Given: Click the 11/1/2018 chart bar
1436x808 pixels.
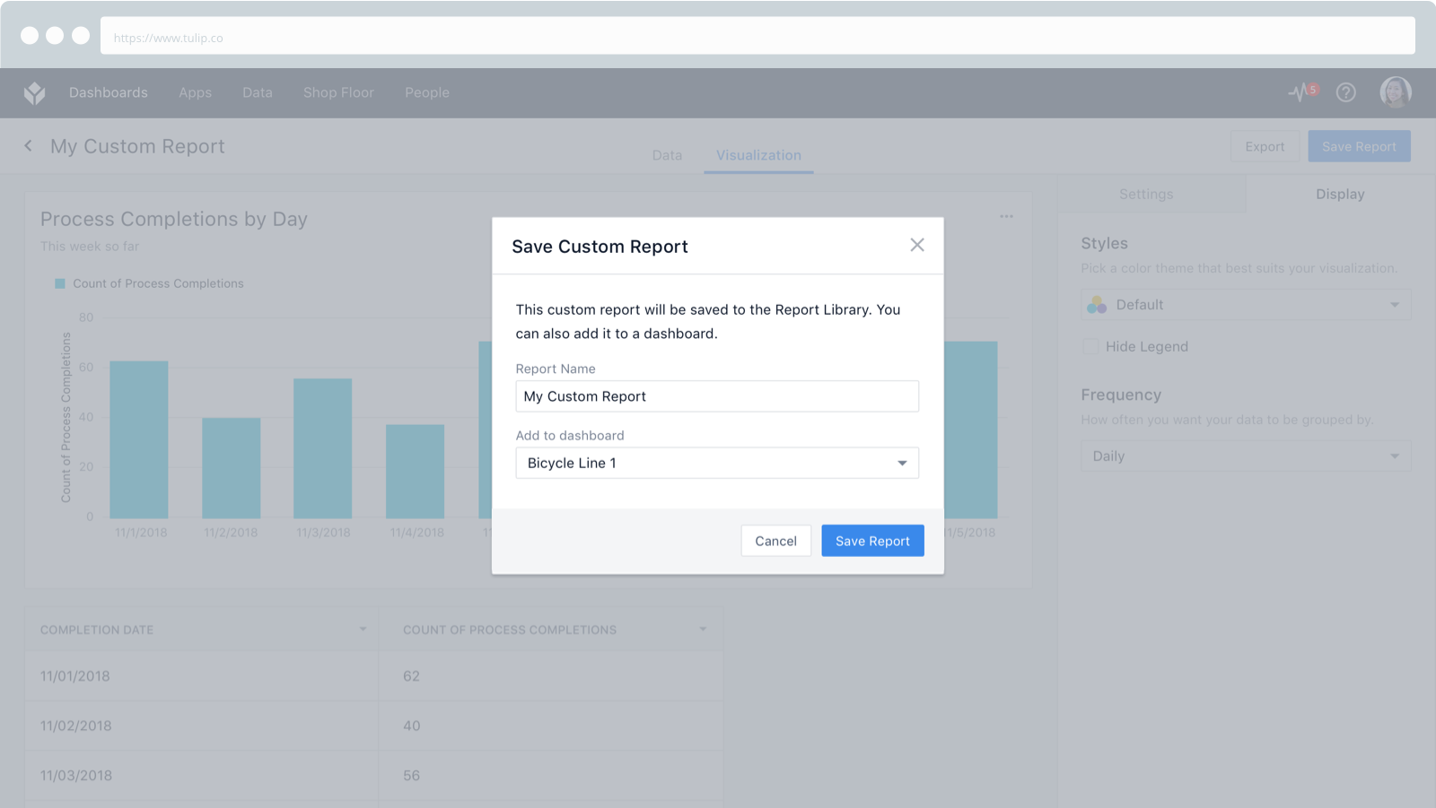Looking at the screenshot, I should point(139,439).
